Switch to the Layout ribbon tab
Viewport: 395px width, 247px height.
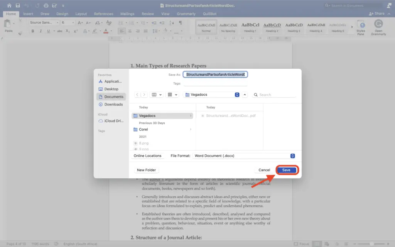click(x=81, y=14)
